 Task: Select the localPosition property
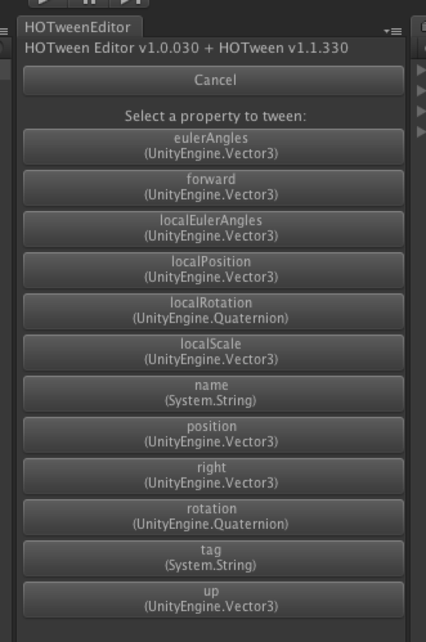pyautogui.click(x=213, y=270)
